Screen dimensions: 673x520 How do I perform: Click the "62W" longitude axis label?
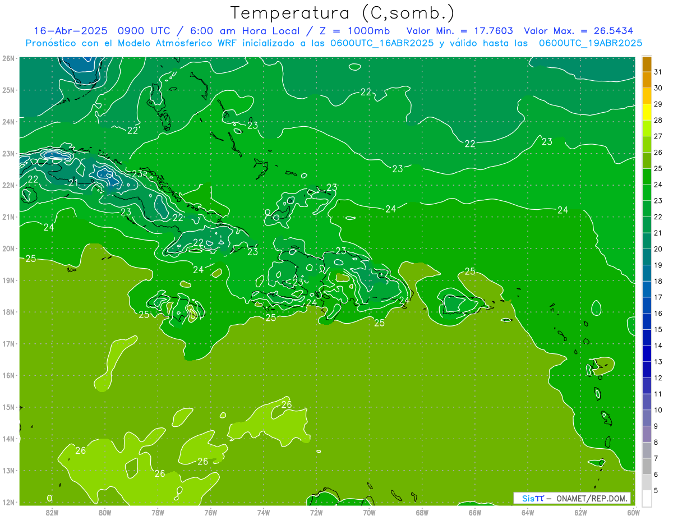580,513
